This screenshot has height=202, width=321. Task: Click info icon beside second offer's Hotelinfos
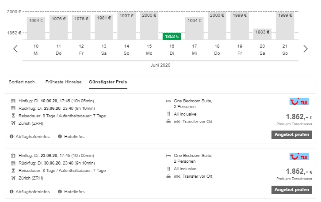(60, 192)
